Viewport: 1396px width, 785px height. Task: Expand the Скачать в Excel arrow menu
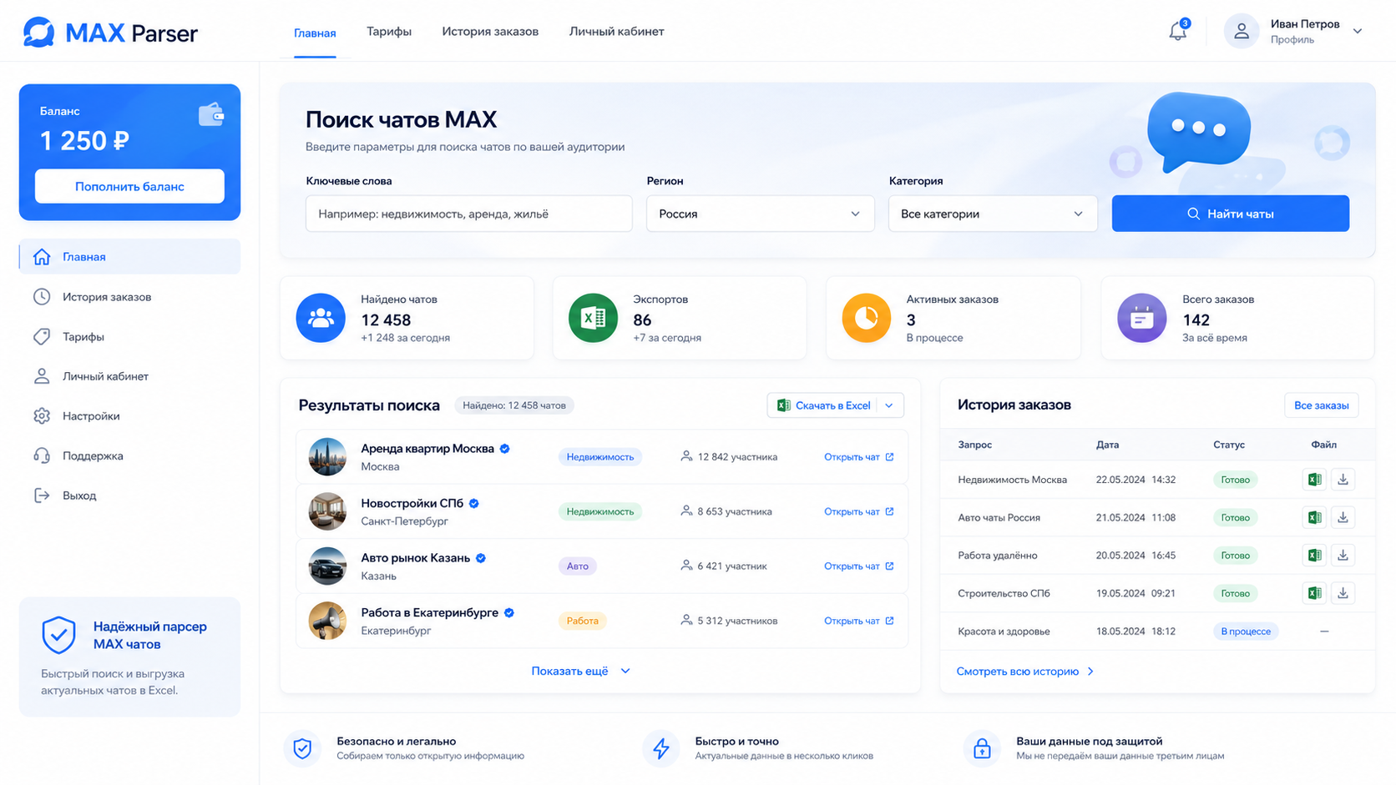click(889, 405)
